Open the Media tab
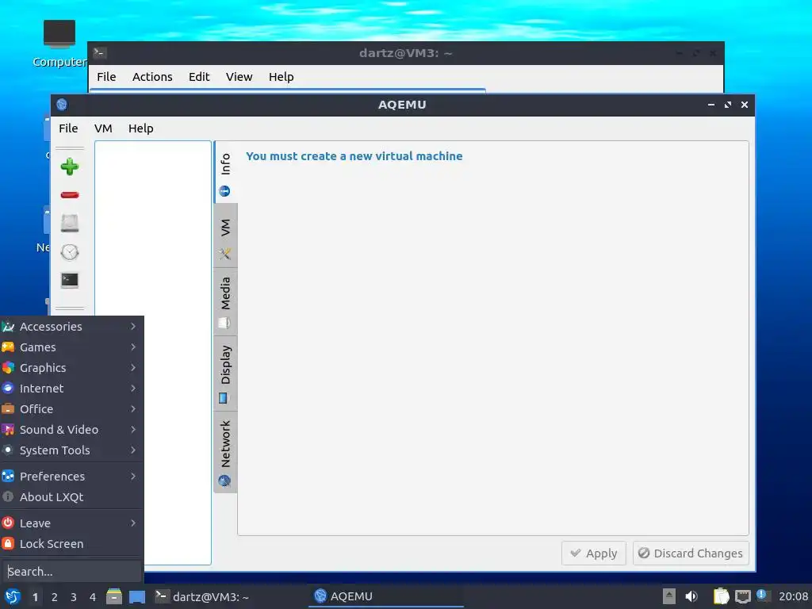Viewport: 812px width, 609px height. click(225, 302)
